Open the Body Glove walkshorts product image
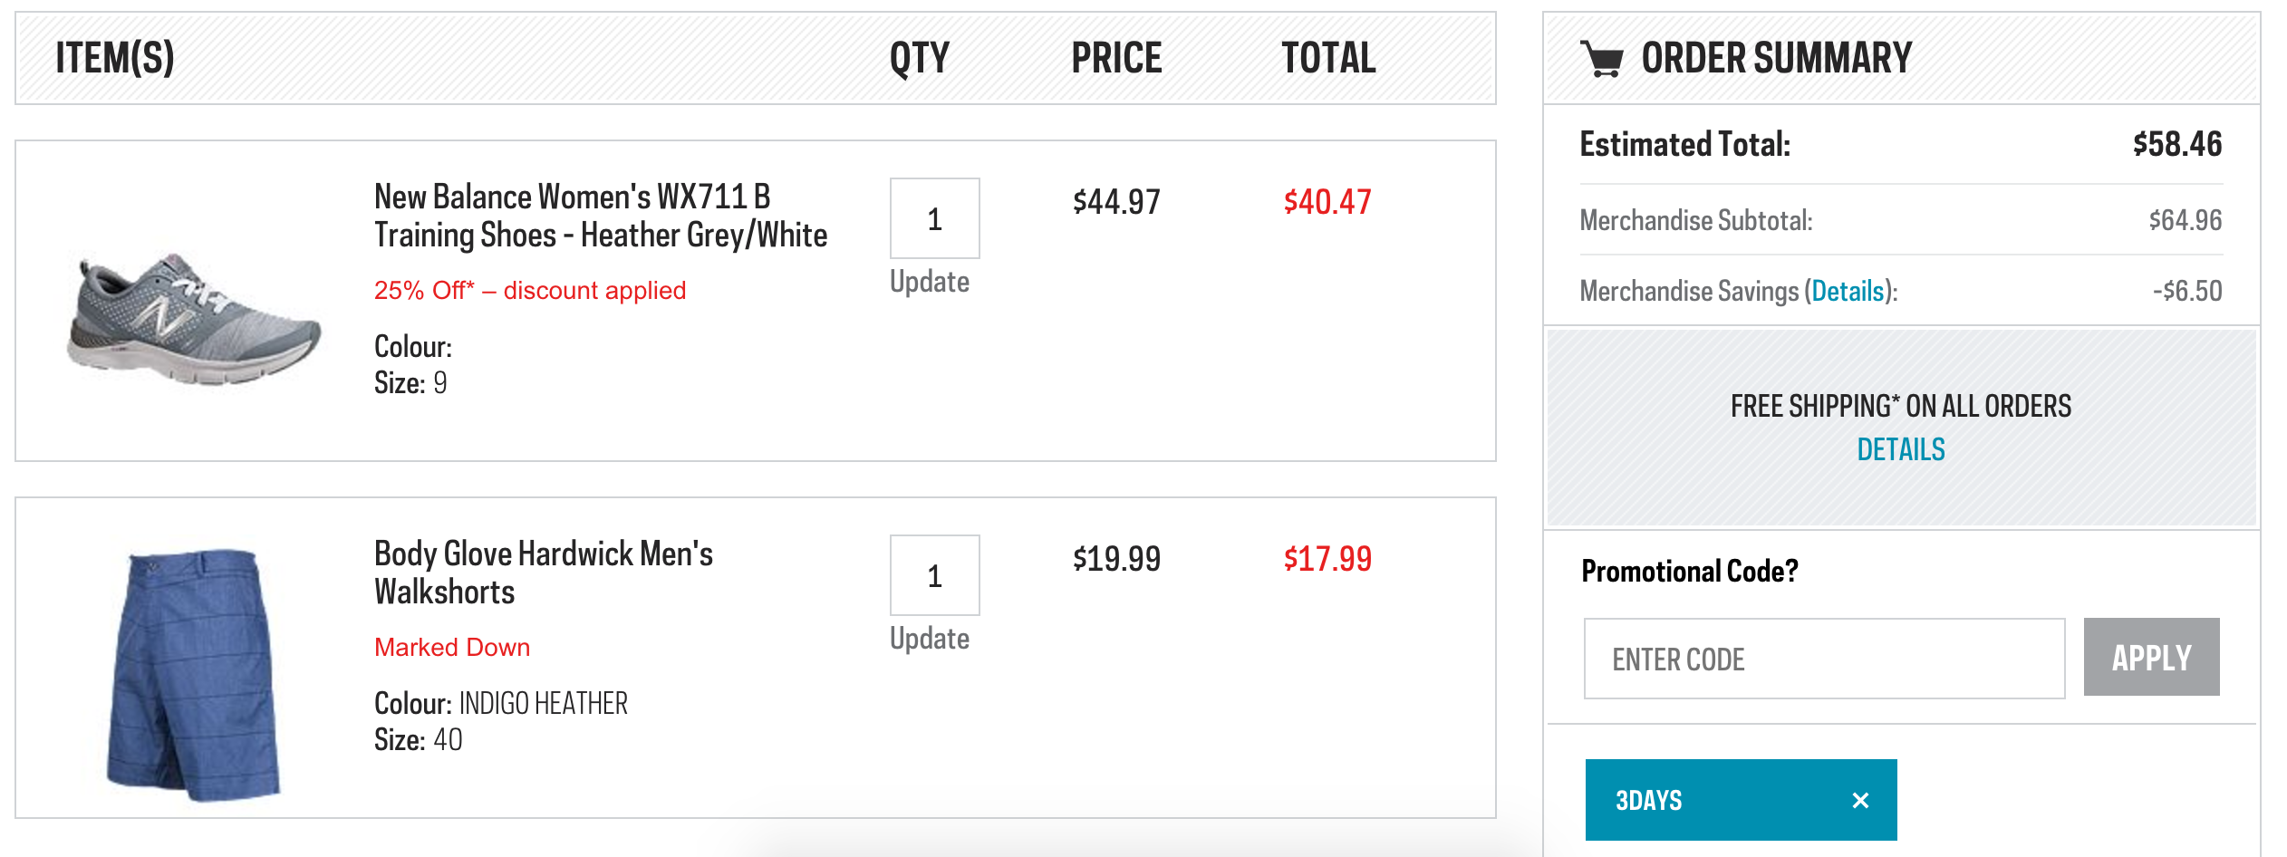 pyautogui.click(x=193, y=675)
